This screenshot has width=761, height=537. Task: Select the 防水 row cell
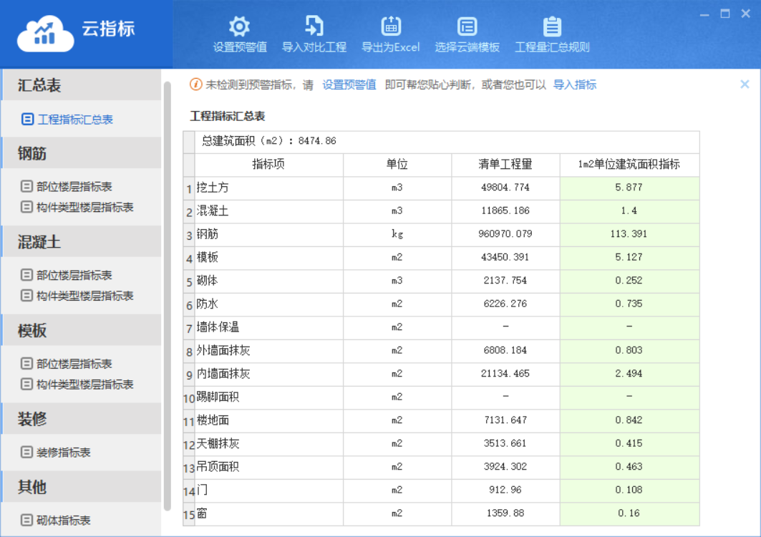coord(269,304)
